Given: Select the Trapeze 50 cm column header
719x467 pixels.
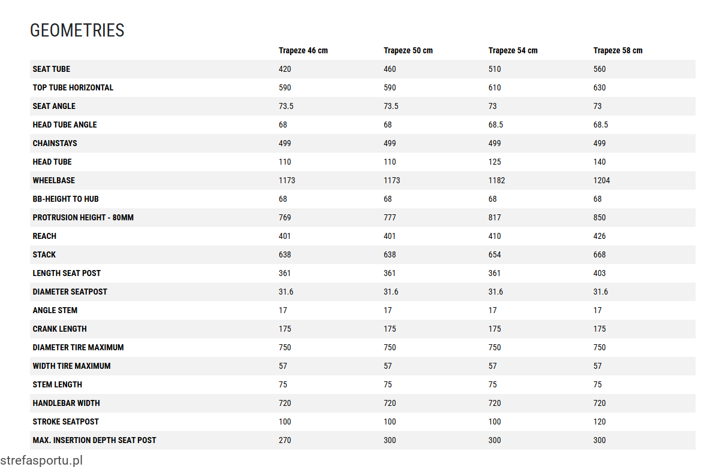Looking at the screenshot, I should pos(408,50).
